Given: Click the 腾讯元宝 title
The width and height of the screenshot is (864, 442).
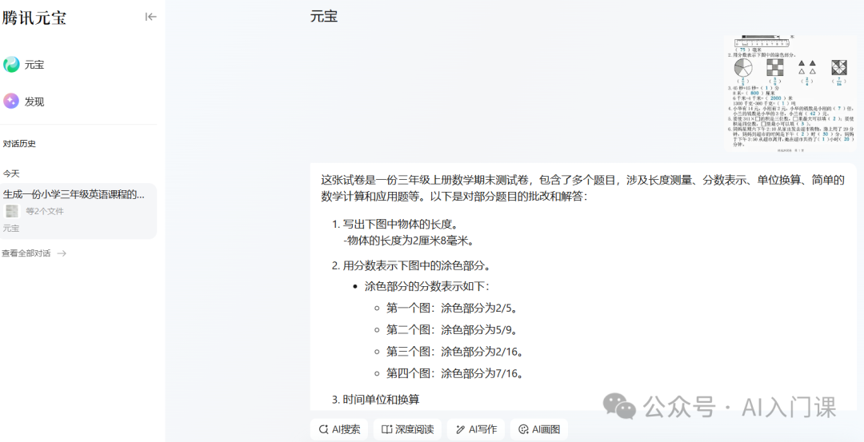Looking at the screenshot, I should point(34,18).
